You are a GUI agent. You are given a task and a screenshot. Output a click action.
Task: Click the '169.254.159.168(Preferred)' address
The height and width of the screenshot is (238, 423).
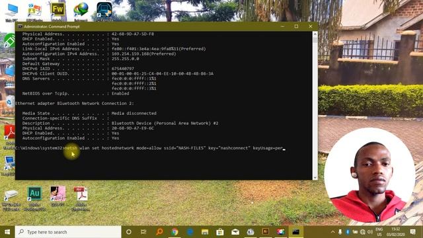[144, 54]
